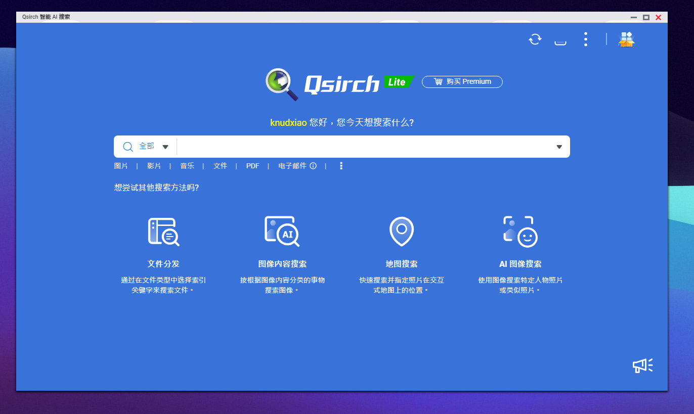Viewport: 694px width, 414px height.
Task: Focus the main search input field
Action: point(364,147)
